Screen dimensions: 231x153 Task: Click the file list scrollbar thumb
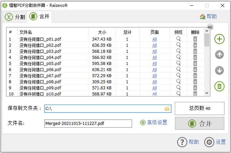[207, 40]
